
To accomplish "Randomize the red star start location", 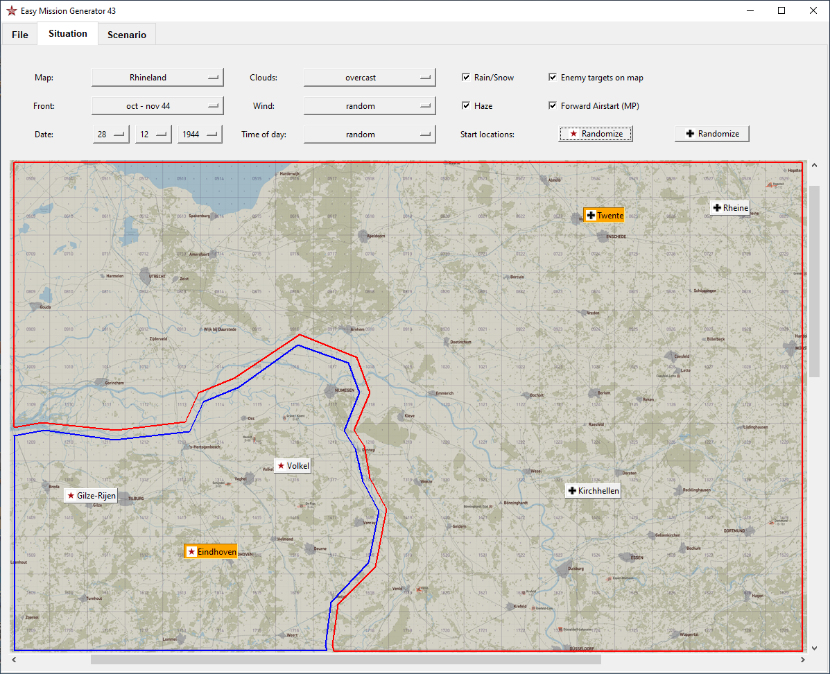I will tap(595, 134).
